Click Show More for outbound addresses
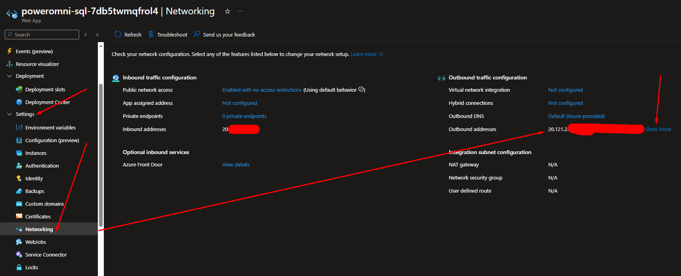 658,129
